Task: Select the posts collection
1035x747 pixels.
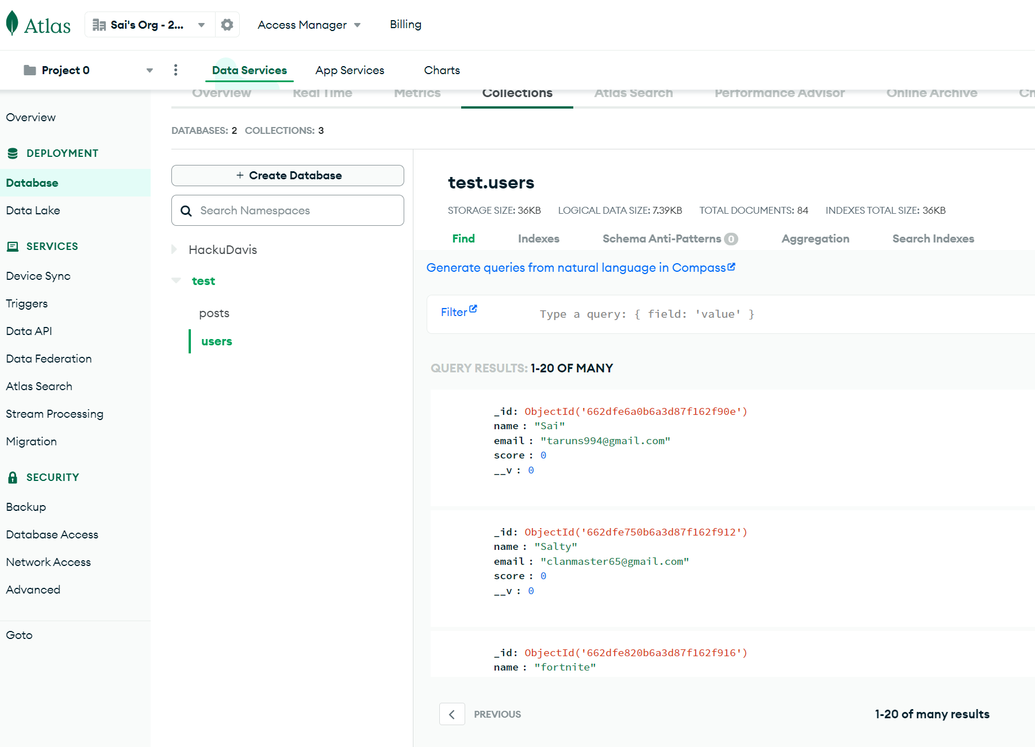Action: pyautogui.click(x=214, y=313)
